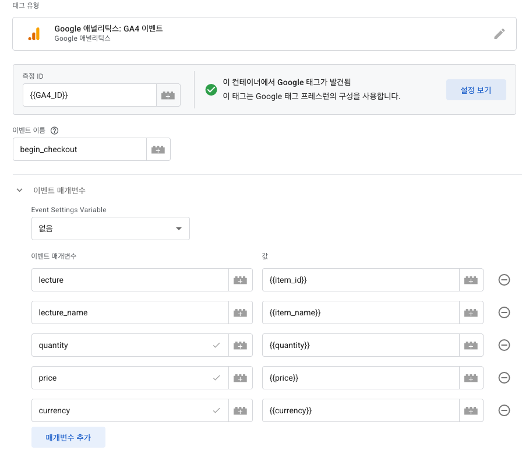
Task: Delete the currency parameter row
Action: coord(505,410)
